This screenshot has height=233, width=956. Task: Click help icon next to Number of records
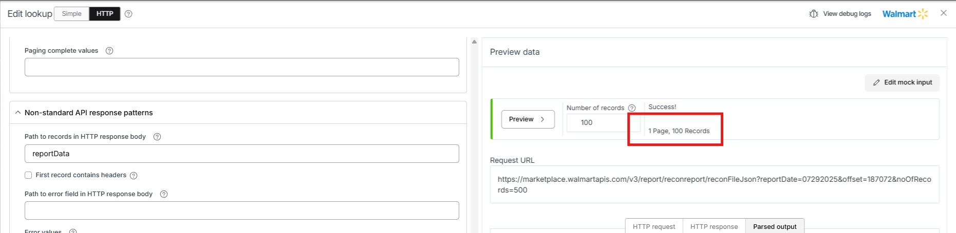coord(632,108)
